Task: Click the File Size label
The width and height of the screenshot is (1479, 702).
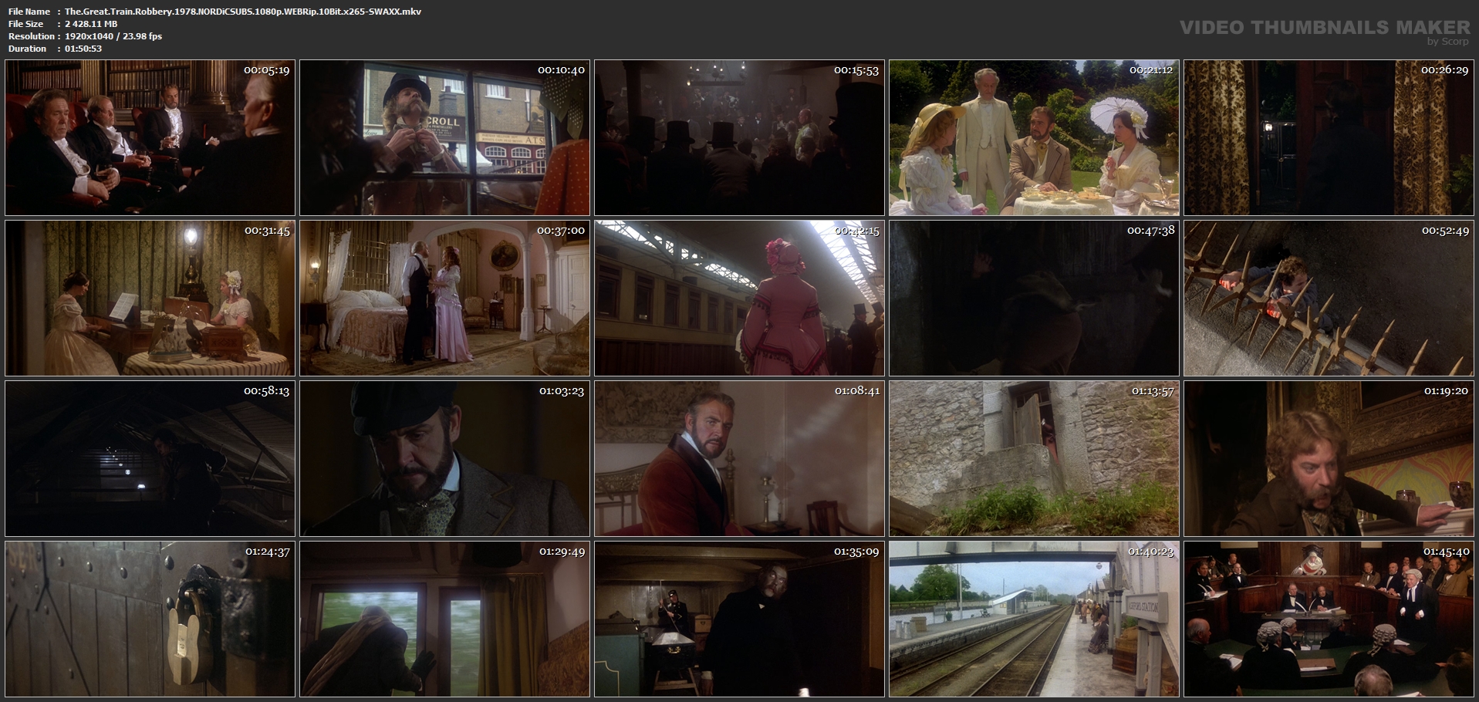Action: (25, 24)
